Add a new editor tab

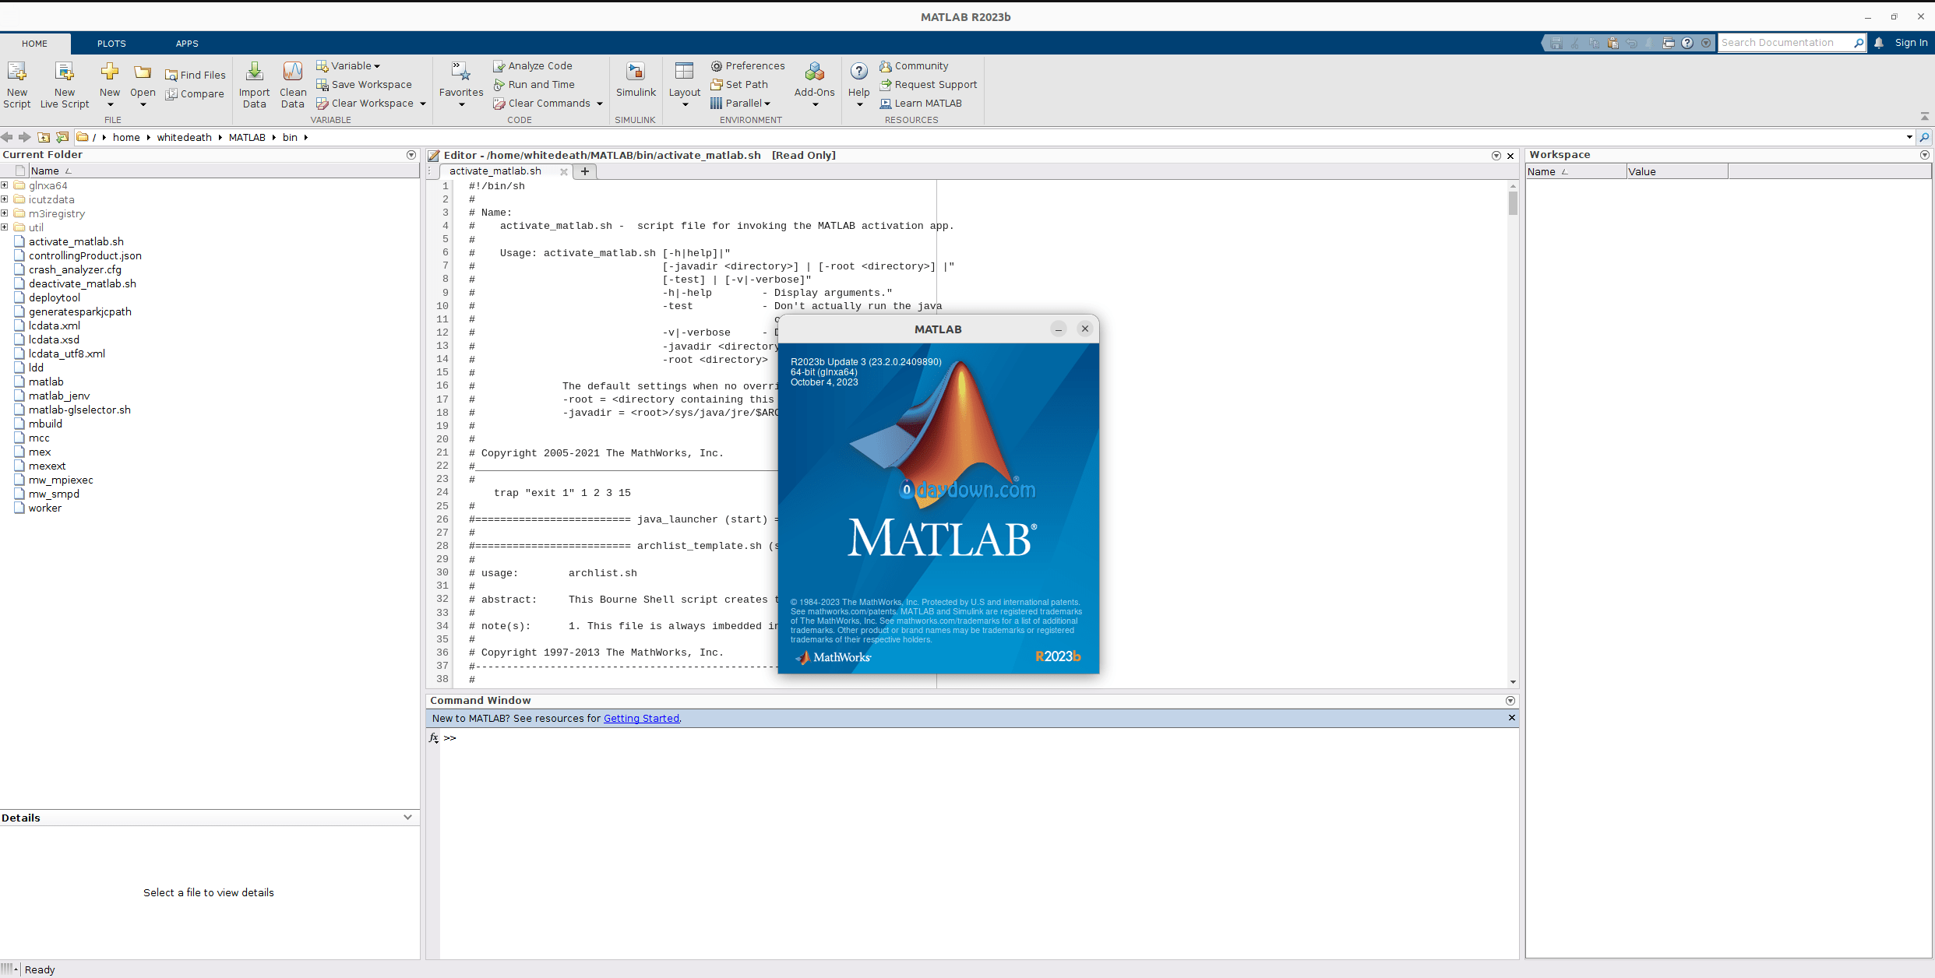click(x=585, y=171)
